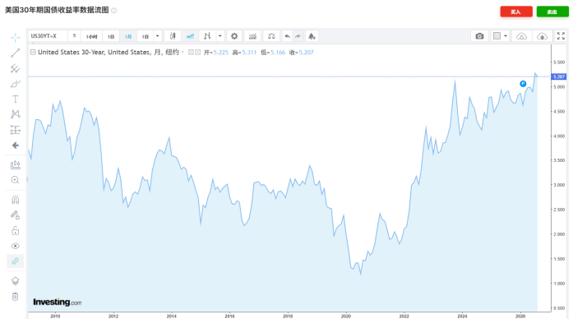Click the red 买入 button
Viewport: 573px width, 319px height.
click(516, 12)
